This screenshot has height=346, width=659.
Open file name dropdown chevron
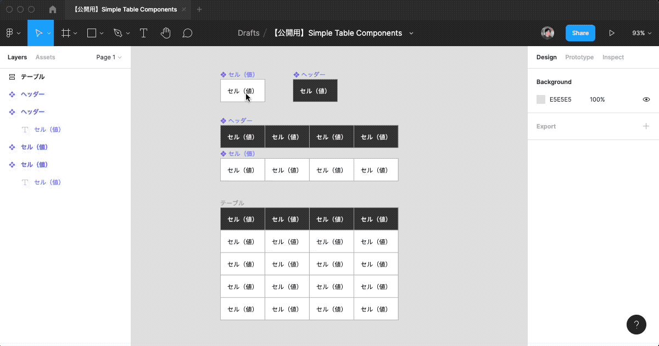411,33
